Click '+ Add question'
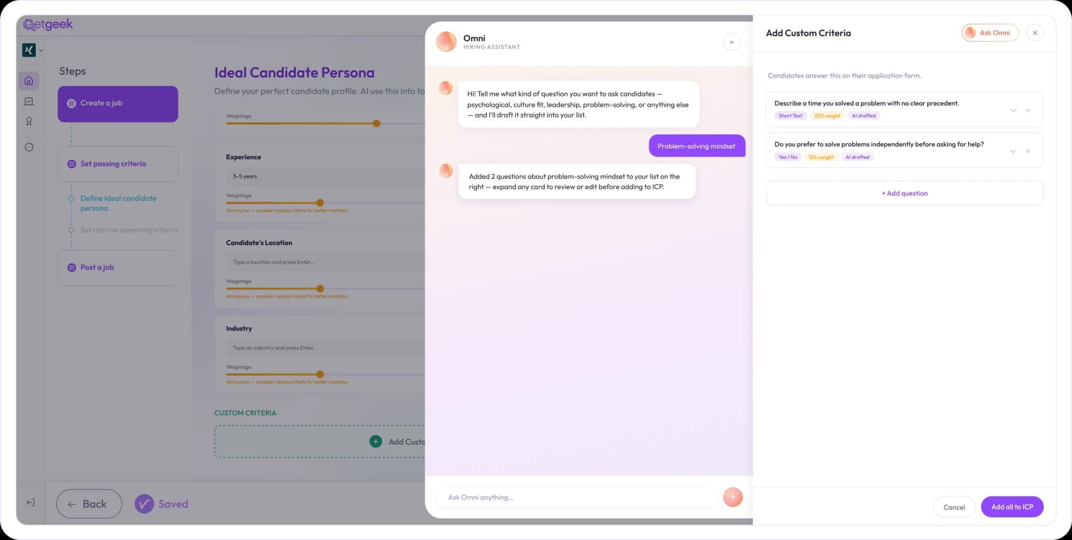The image size is (1072, 540). [x=904, y=193]
